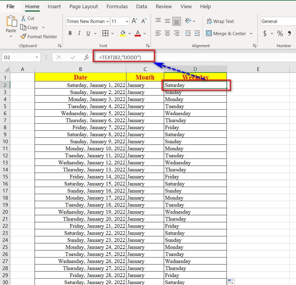Expand the Merge & Center dropdown arrow
The image size is (296, 285).
click(x=251, y=34)
